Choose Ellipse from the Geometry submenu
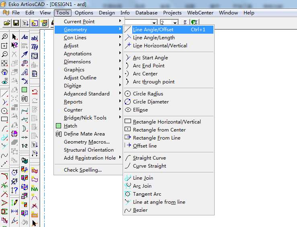Viewport: 297px width, 227px height. 140,109
